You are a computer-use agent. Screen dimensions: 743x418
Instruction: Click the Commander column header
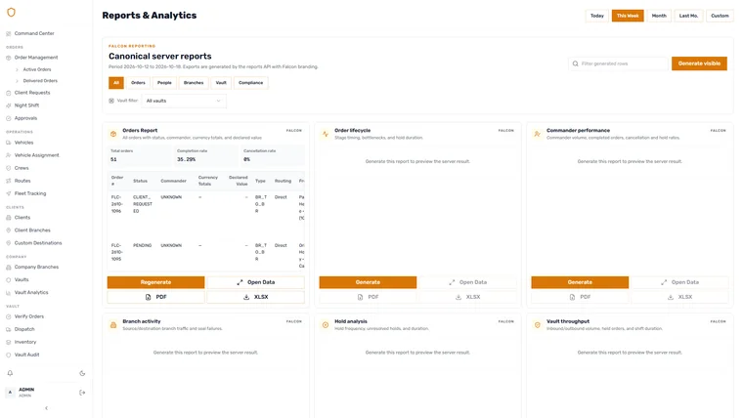(x=173, y=181)
